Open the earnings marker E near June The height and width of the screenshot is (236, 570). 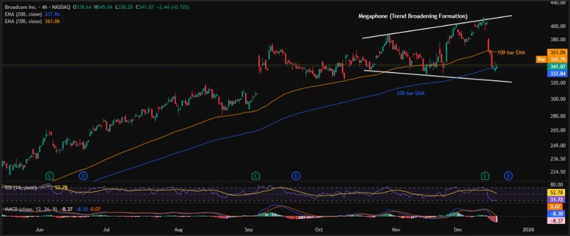click(50, 176)
